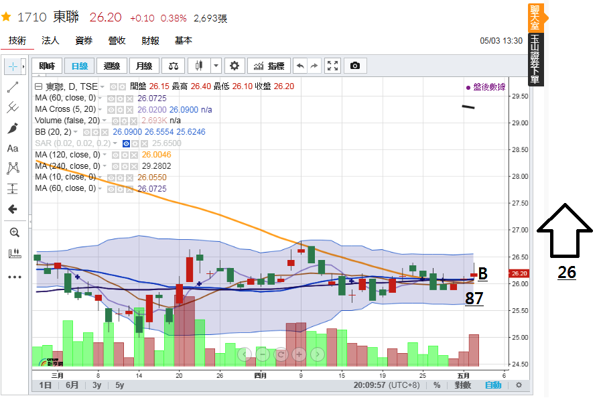Viewport: 603px width, 402px height.
Task: Switch to the 基本 tab
Action: tap(184, 40)
